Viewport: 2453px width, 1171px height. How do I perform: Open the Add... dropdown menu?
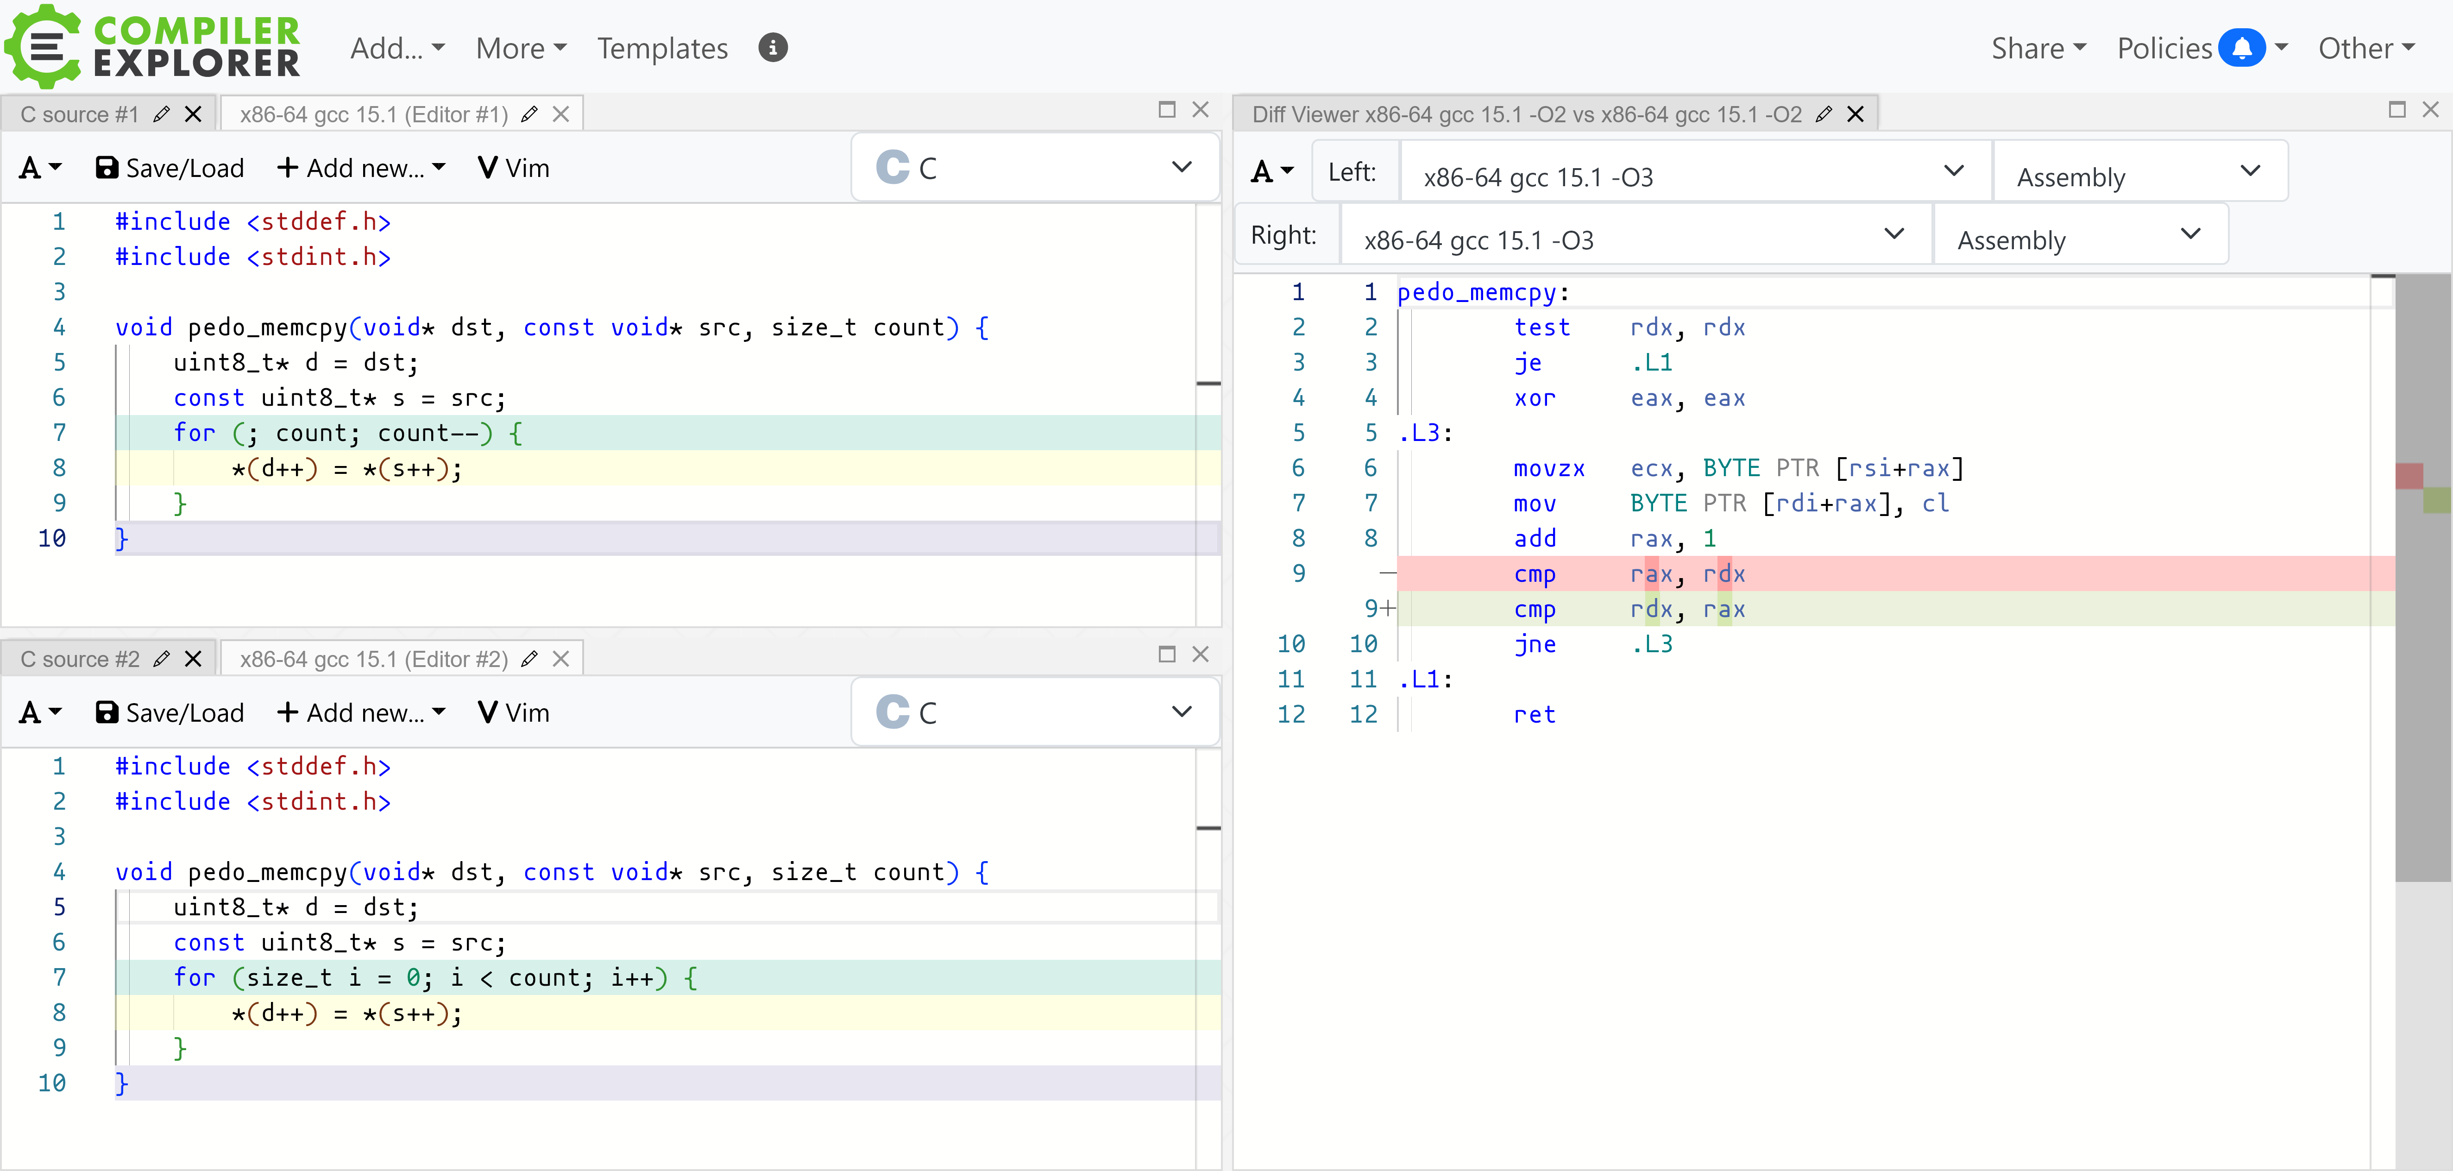point(397,48)
